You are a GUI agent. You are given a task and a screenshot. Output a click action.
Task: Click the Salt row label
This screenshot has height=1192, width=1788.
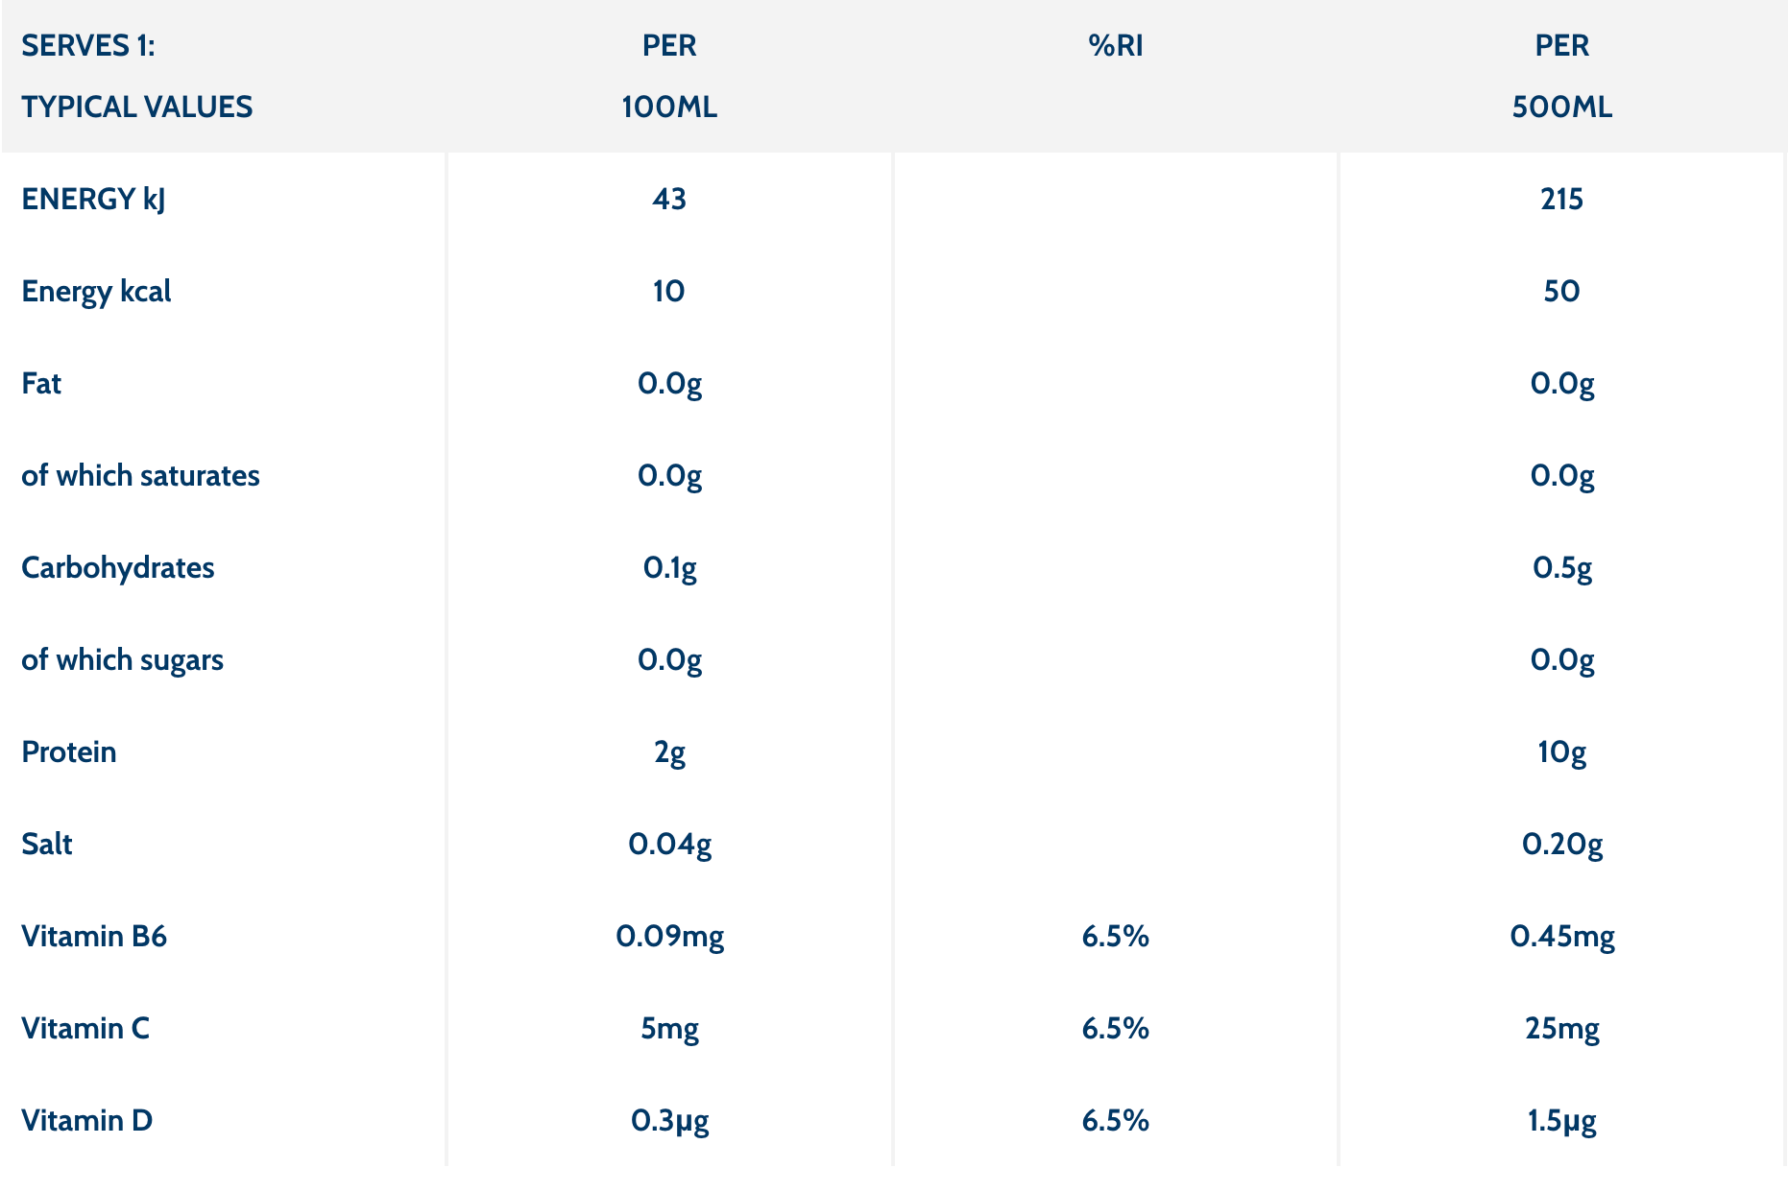47,844
